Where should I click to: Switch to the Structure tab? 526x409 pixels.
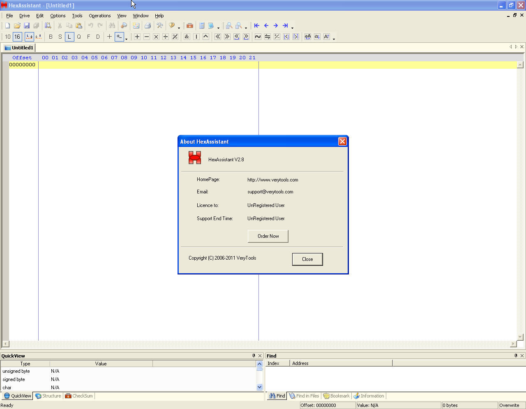[48, 396]
